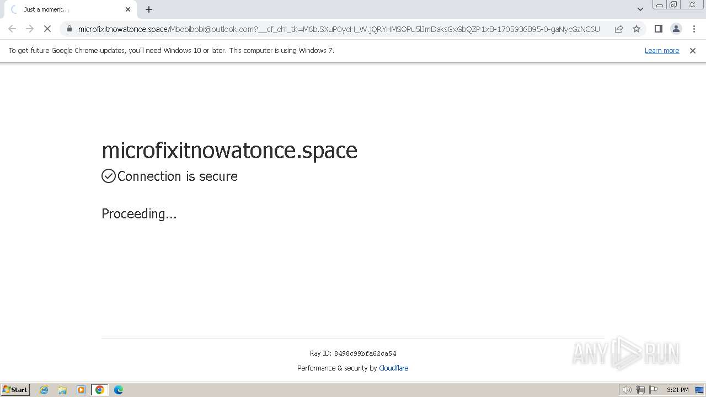The height and width of the screenshot is (397, 706).
Task: Select the 'Just a moment...' tab
Action: (69, 9)
